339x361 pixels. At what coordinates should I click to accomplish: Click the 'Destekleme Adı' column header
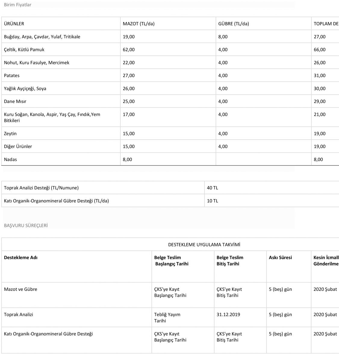[21, 258]
